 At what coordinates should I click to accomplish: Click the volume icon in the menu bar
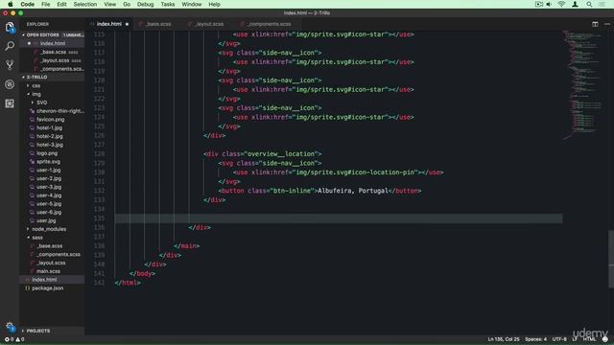(549, 4)
